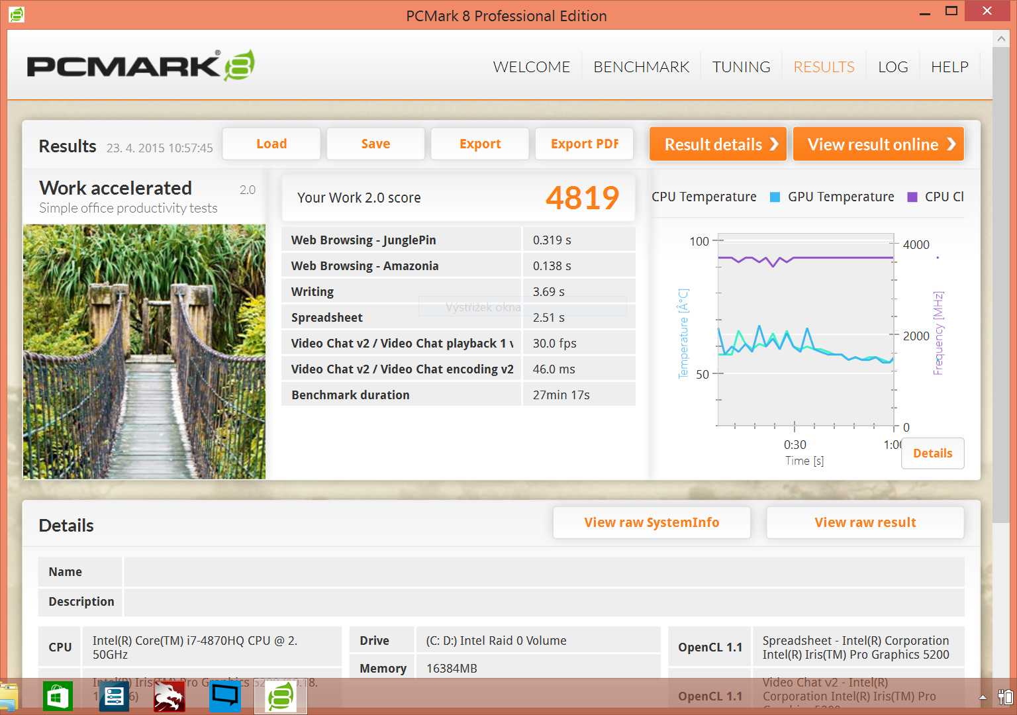Click the i7-4870HQ CPU details cell
1017x715 pixels.
[213, 647]
